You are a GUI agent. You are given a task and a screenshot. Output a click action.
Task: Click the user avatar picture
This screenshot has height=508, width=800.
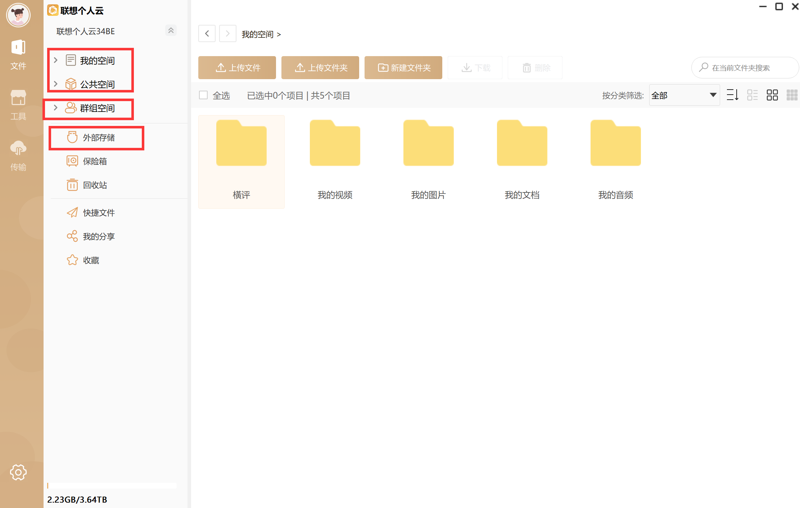point(18,15)
